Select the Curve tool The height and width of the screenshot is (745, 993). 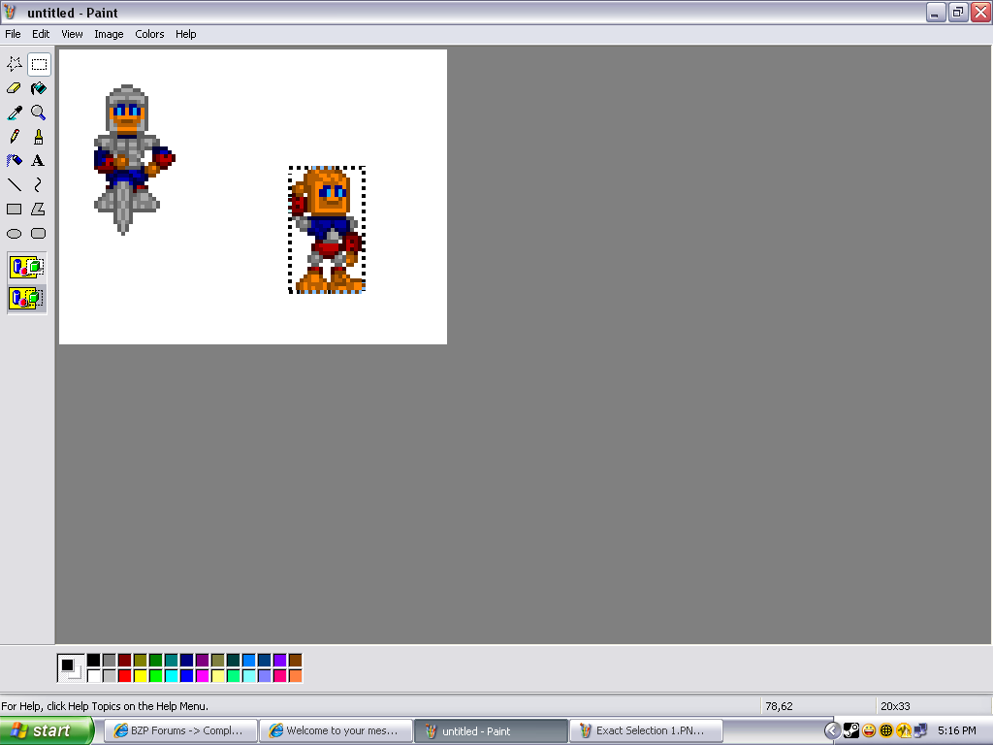pos(39,185)
